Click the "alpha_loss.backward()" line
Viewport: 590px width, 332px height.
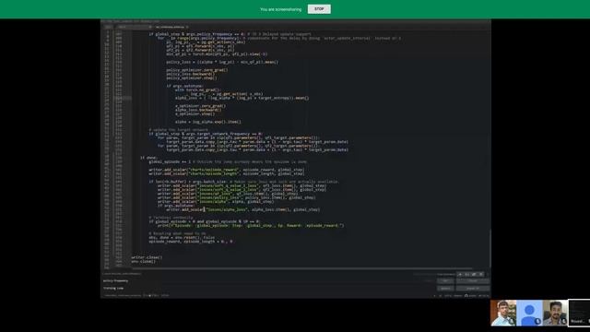coord(198,110)
